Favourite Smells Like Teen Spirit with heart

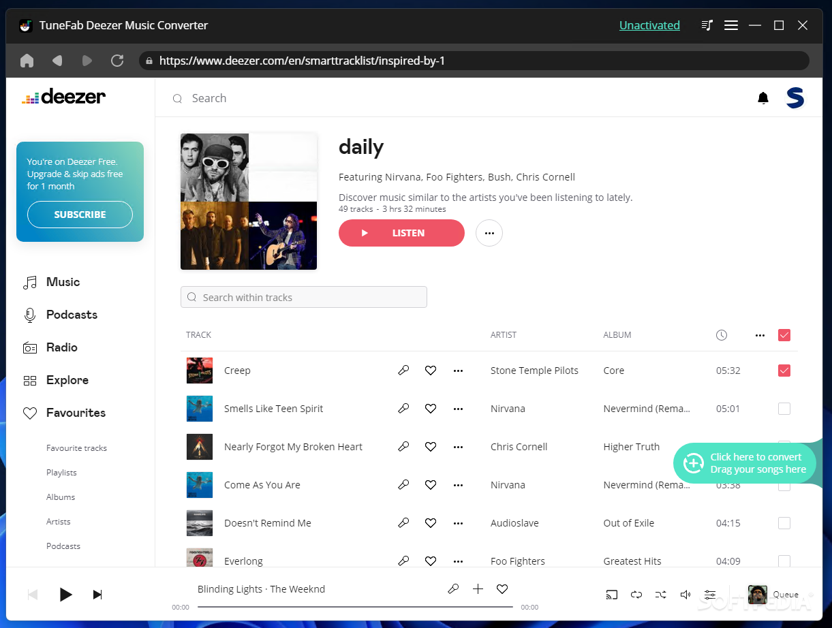click(x=431, y=409)
